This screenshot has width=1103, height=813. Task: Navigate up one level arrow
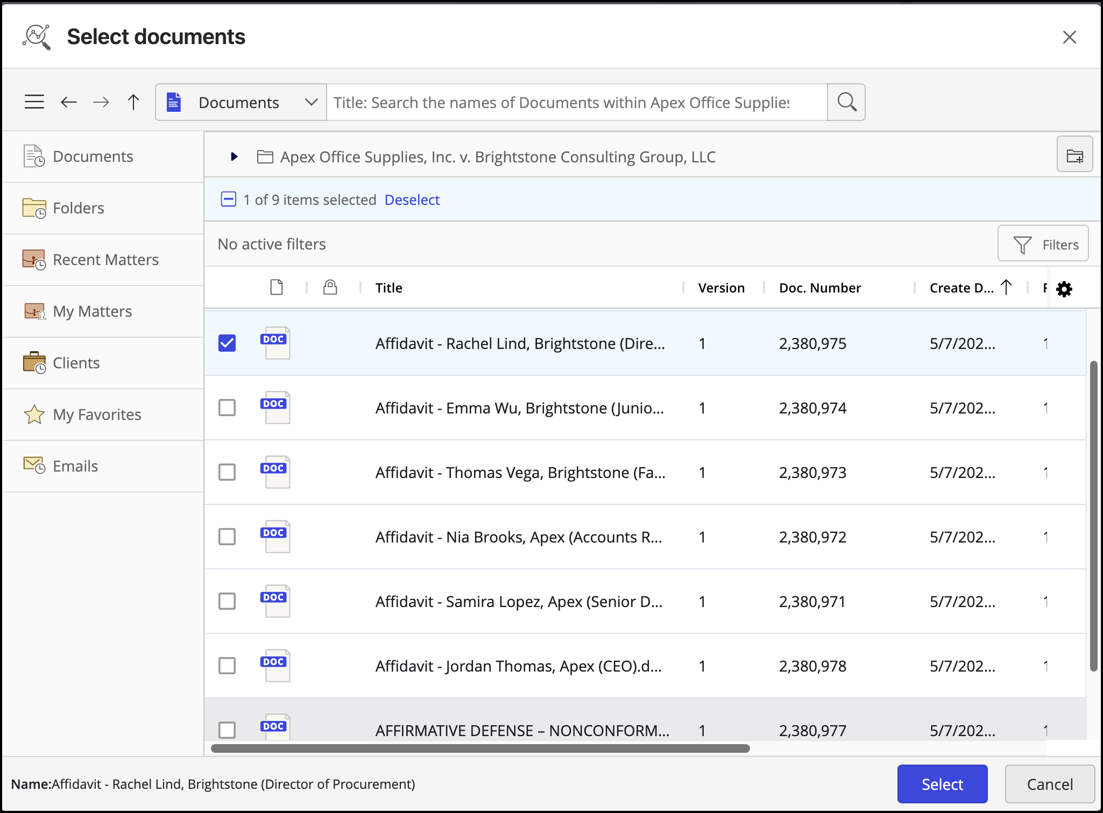(133, 102)
